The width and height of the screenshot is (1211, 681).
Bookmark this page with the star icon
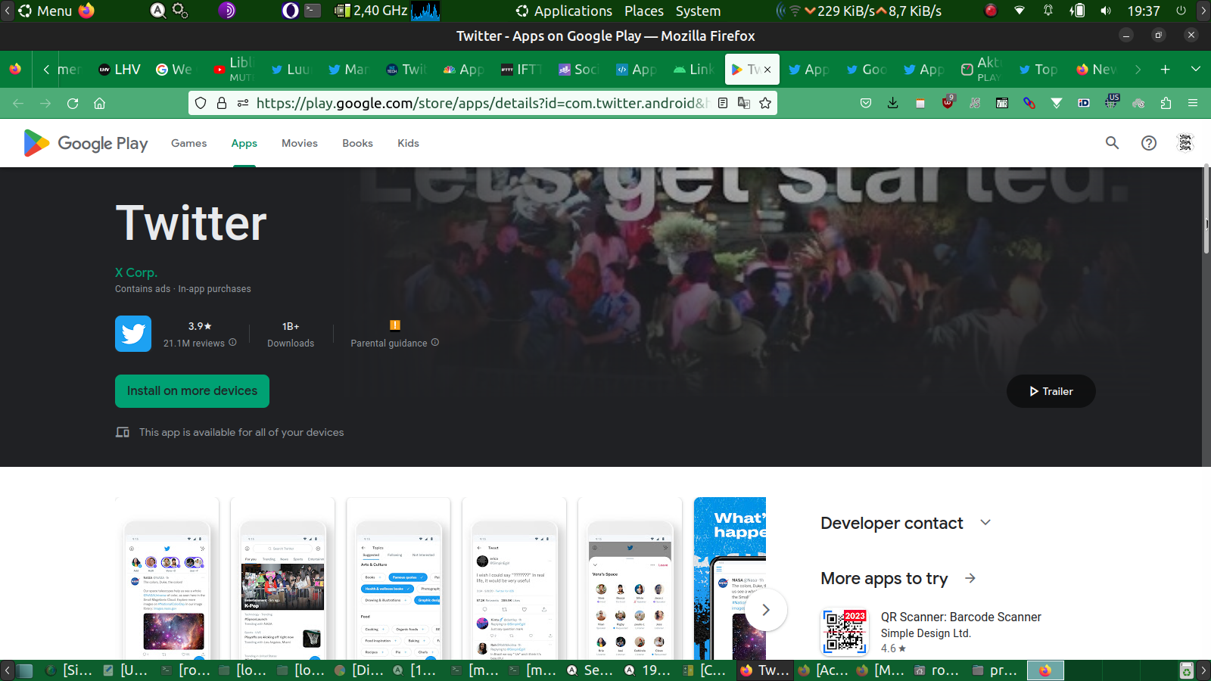(765, 103)
